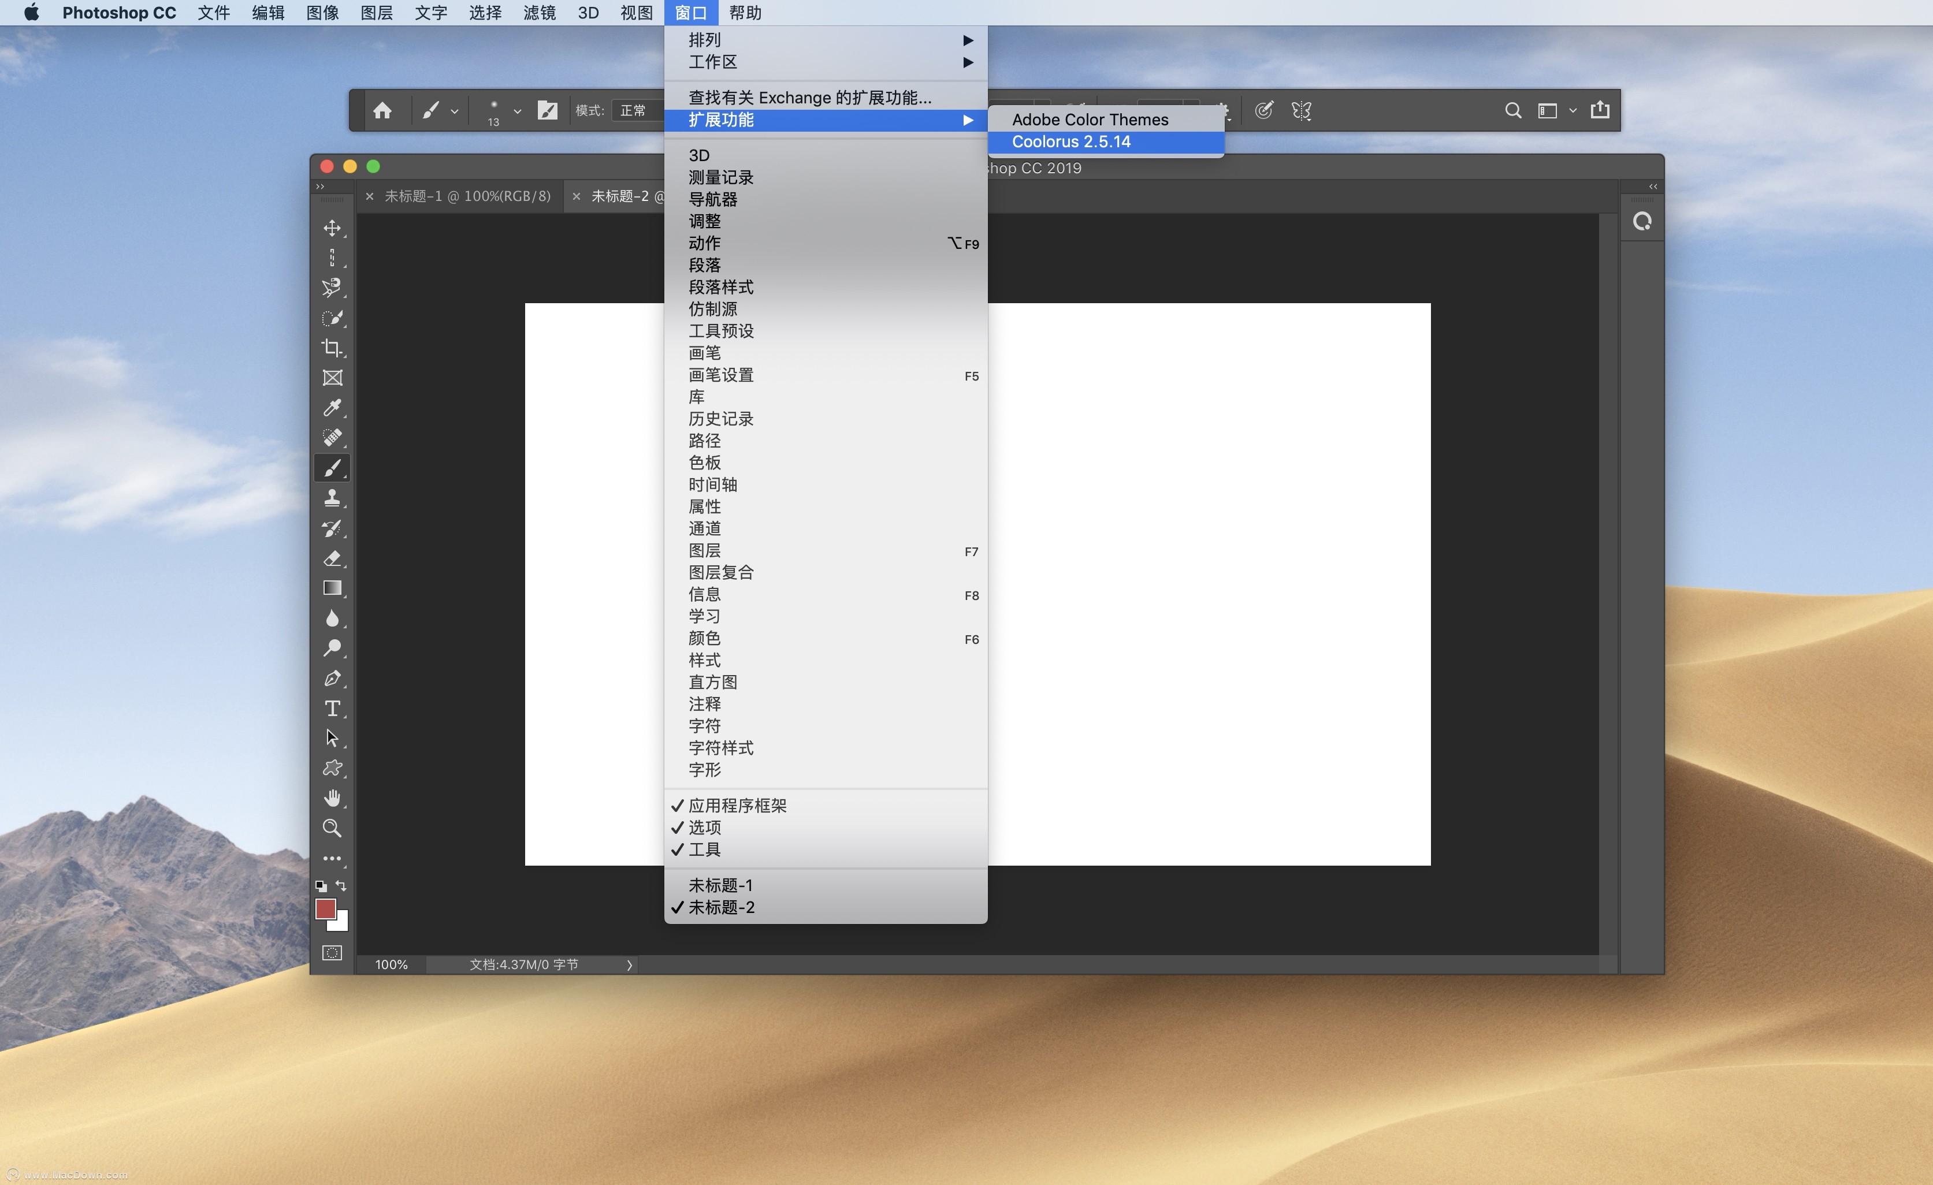This screenshot has height=1185, width=1933.
Task: Select the Hand tool
Action: (332, 798)
